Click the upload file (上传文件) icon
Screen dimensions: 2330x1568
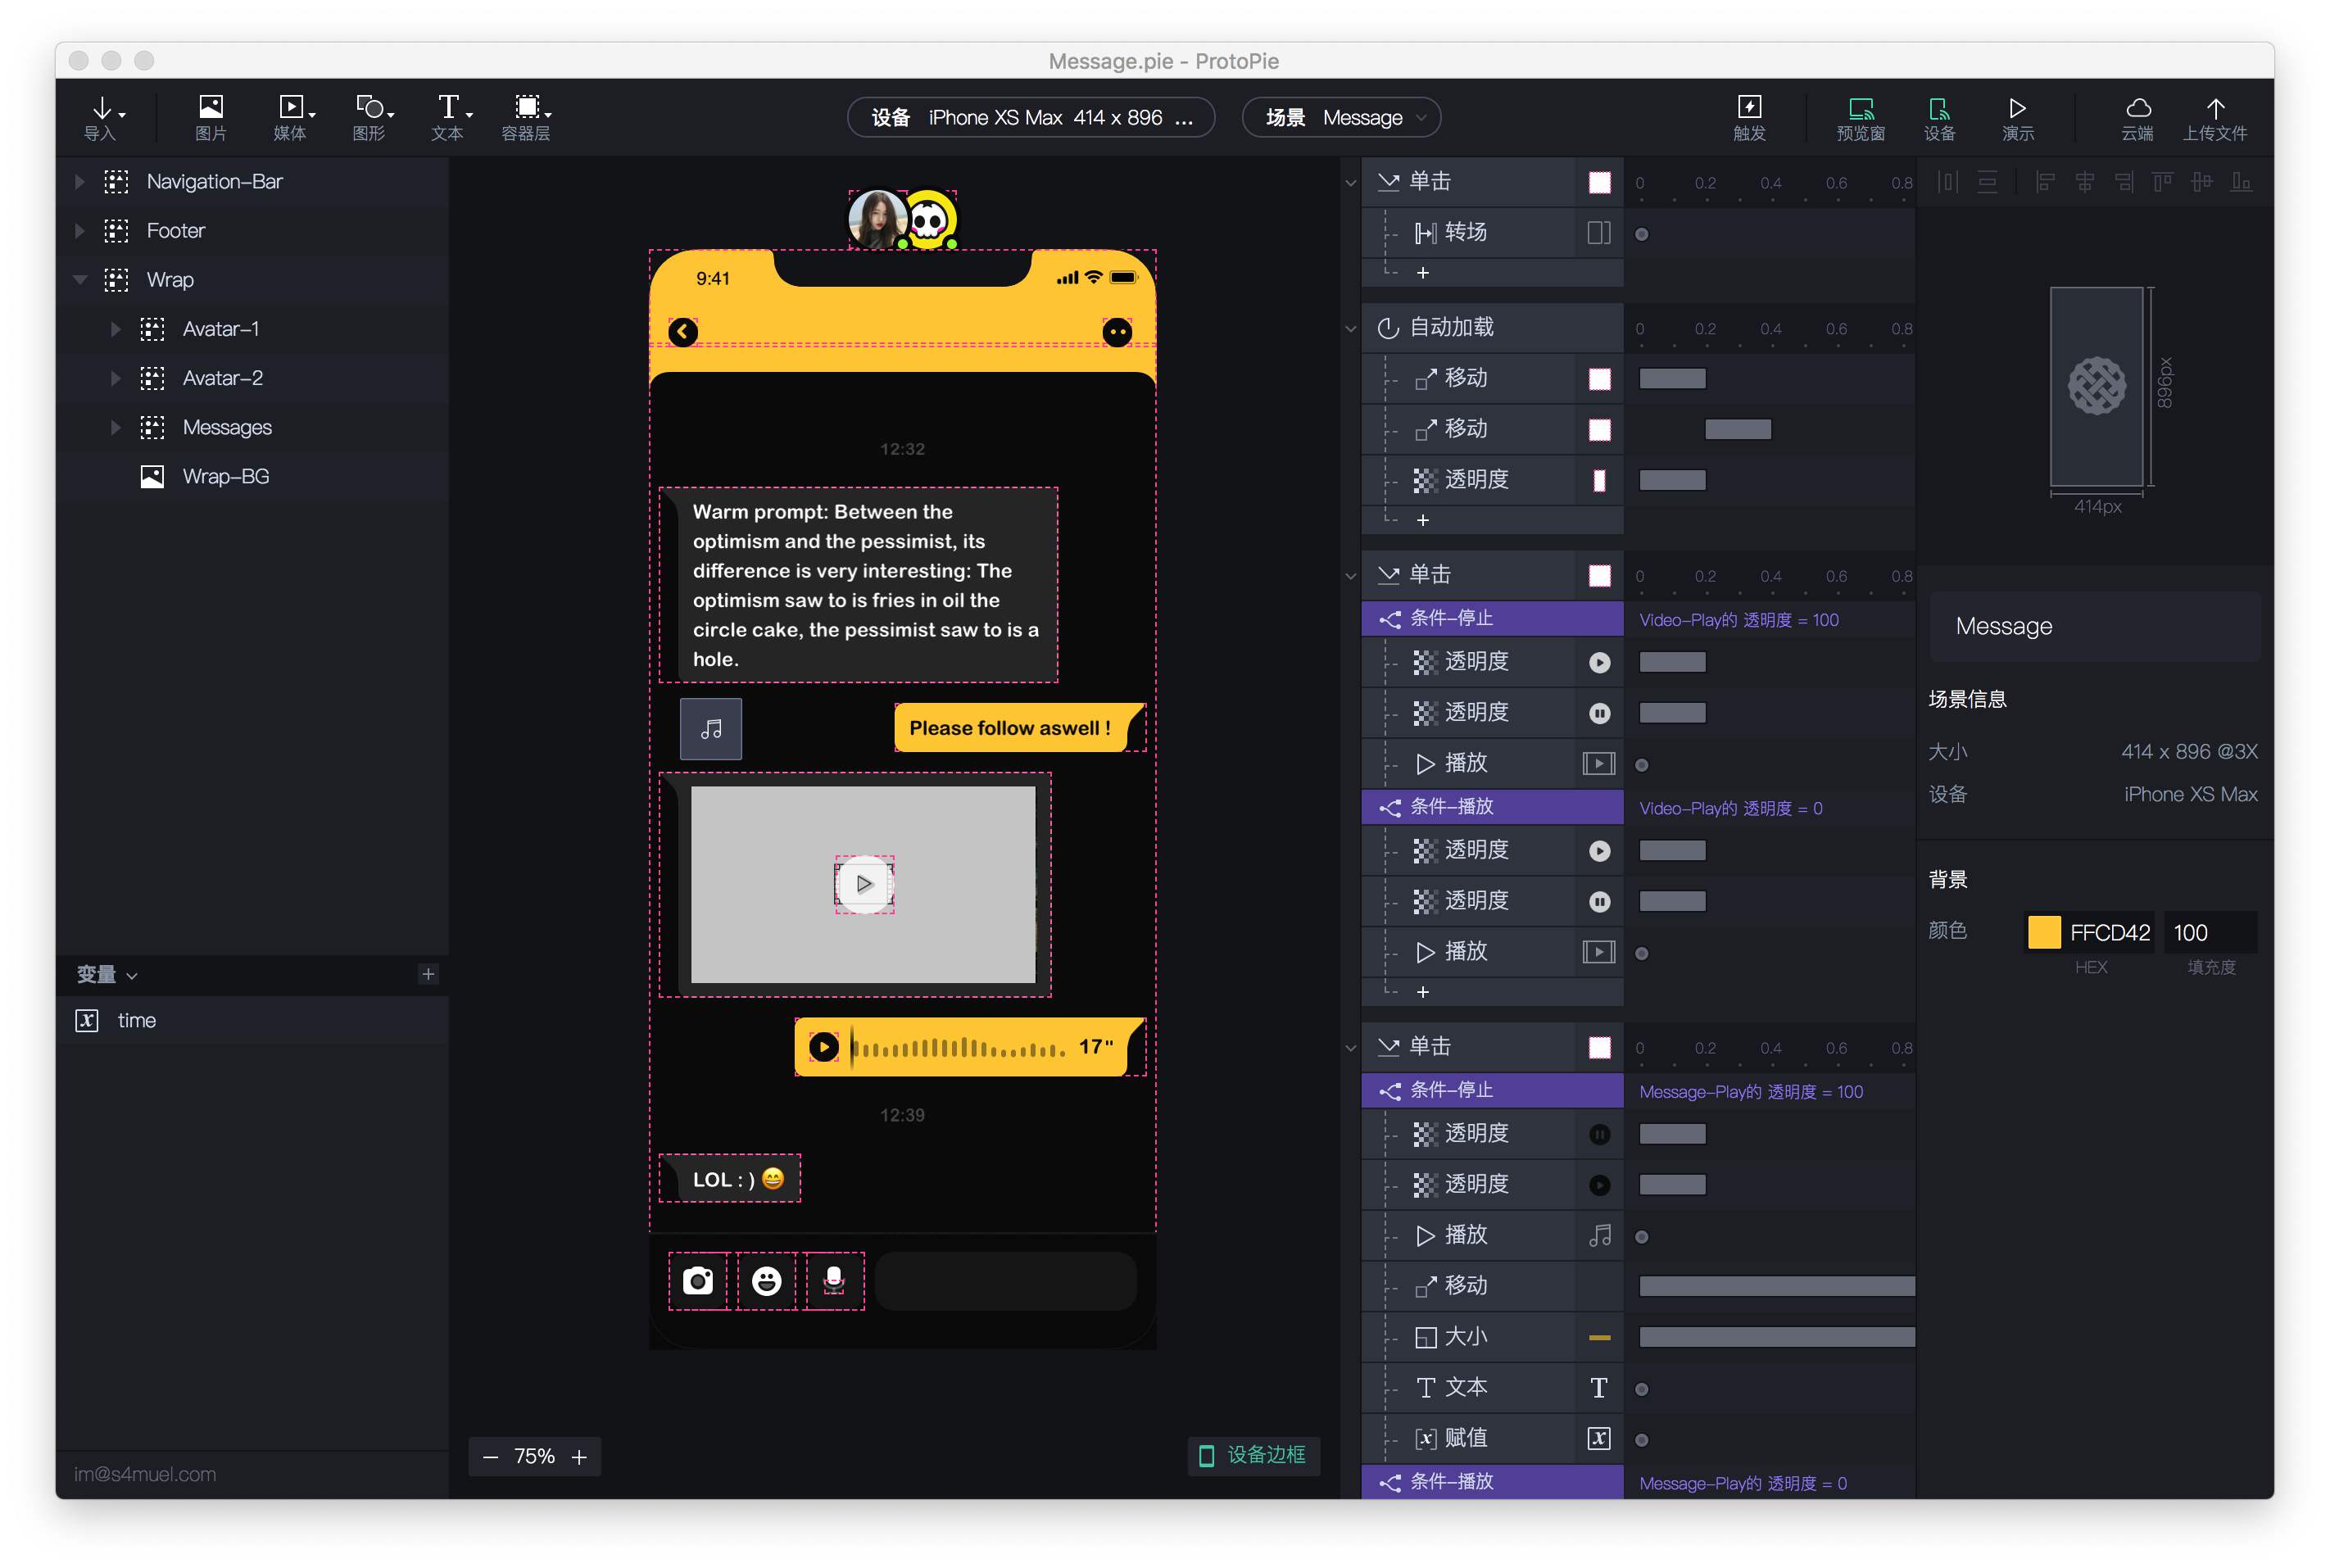2215,115
